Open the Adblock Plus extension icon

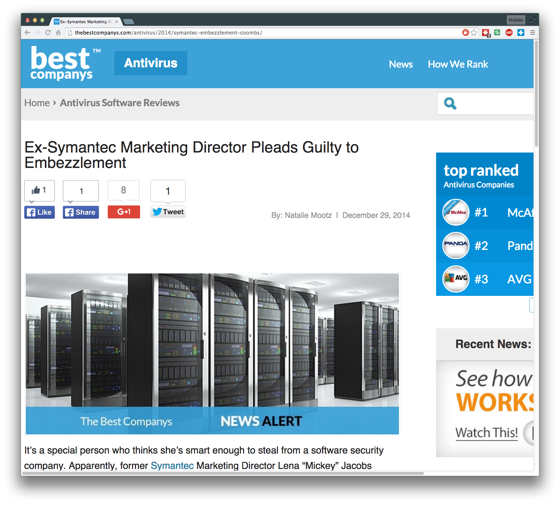pos(509,33)
